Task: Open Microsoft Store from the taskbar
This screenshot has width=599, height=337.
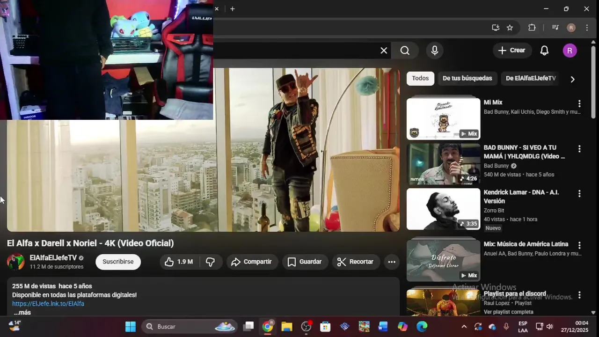Action: [x=325, y=326]
